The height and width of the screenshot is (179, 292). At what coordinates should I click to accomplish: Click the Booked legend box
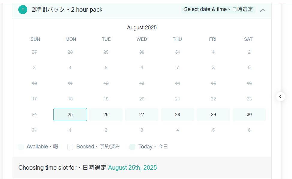[x=70, y=147]
